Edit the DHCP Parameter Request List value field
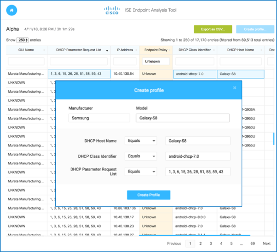 198,172
